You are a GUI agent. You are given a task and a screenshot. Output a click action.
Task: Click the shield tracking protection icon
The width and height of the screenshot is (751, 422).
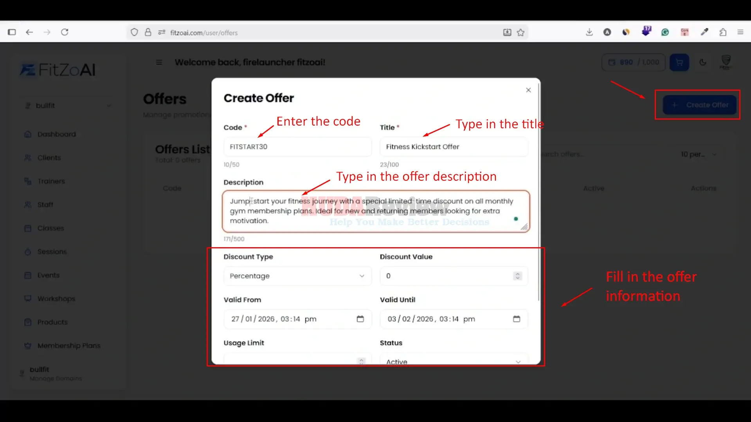pyautogui.click(x=134, y=32)
